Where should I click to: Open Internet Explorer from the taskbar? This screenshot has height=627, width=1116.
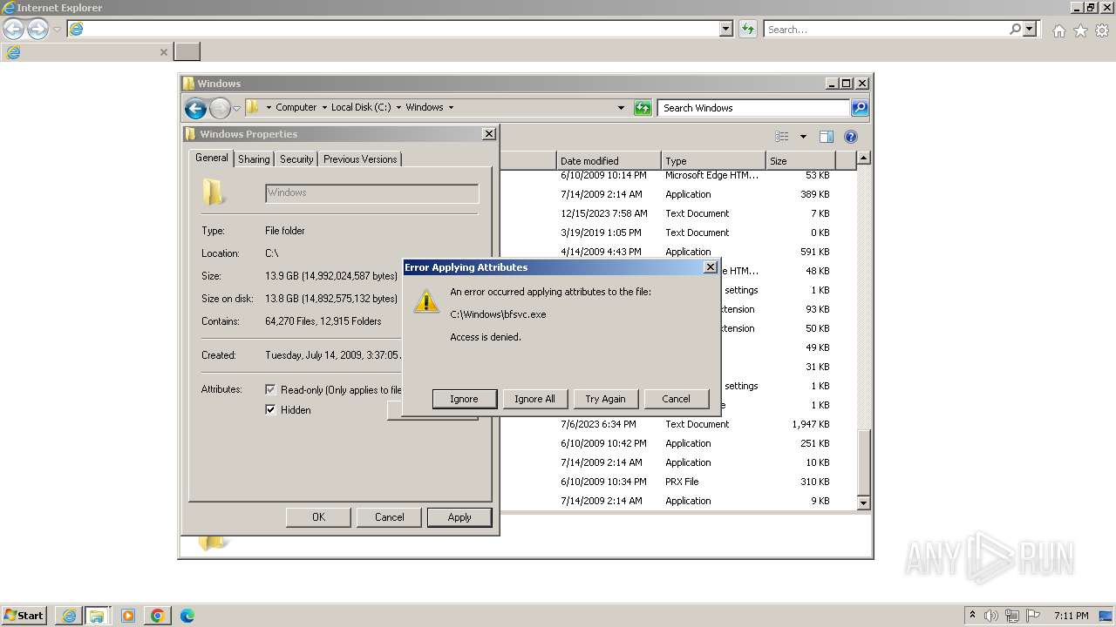pos(69,616)
